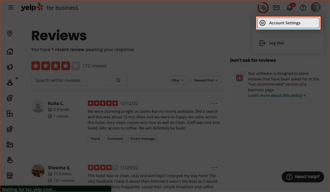Click Thank on Kulia L. review

coord(95,139)
